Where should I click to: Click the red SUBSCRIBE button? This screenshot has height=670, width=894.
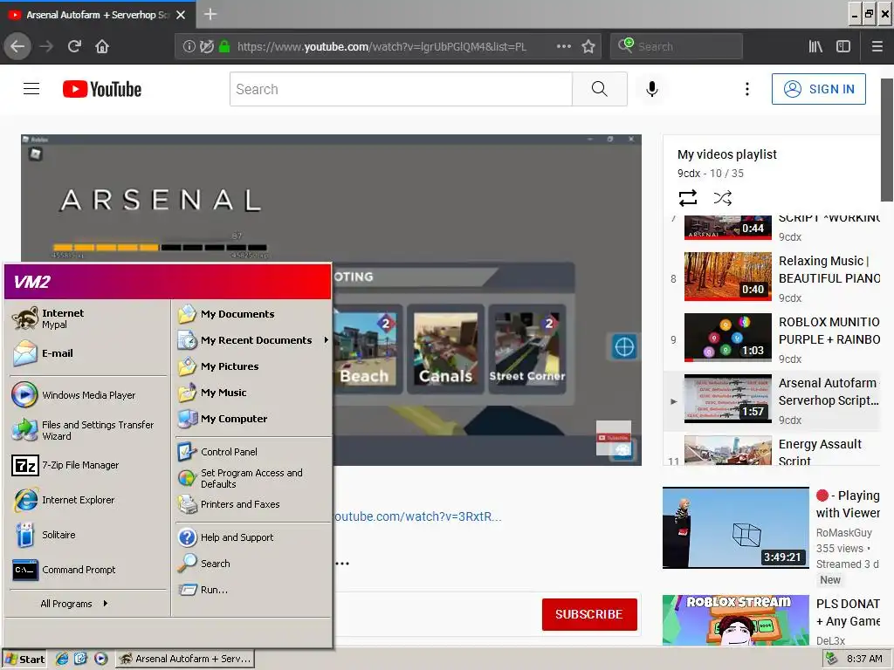(589, 614)
